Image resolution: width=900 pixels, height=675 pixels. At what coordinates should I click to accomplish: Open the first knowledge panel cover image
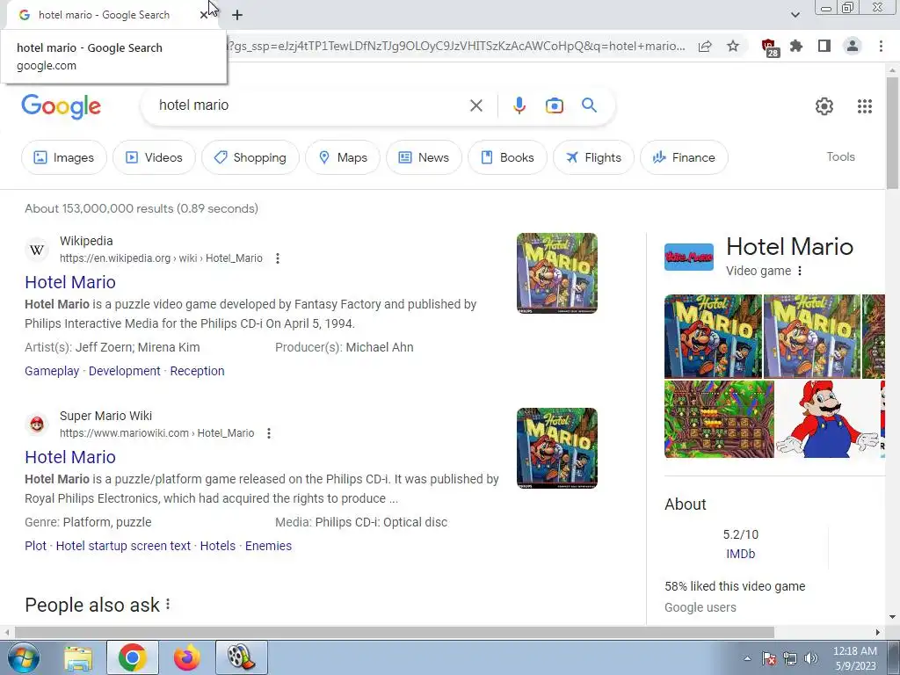[713, 337]
